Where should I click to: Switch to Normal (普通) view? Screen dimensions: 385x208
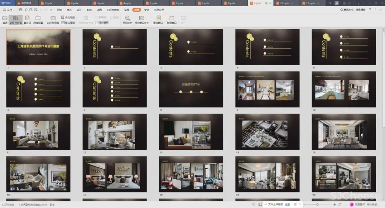(x=5, y=20)
